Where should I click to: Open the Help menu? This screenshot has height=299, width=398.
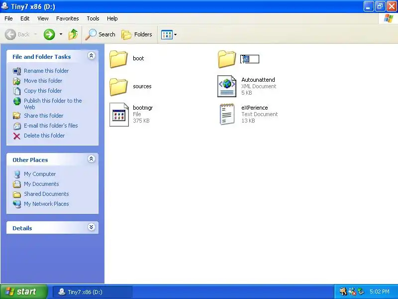pyautogui.click(x=112, y=18)
